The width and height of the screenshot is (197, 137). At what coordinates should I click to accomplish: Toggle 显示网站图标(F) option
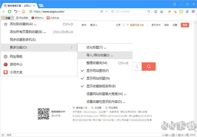point(105,71)
